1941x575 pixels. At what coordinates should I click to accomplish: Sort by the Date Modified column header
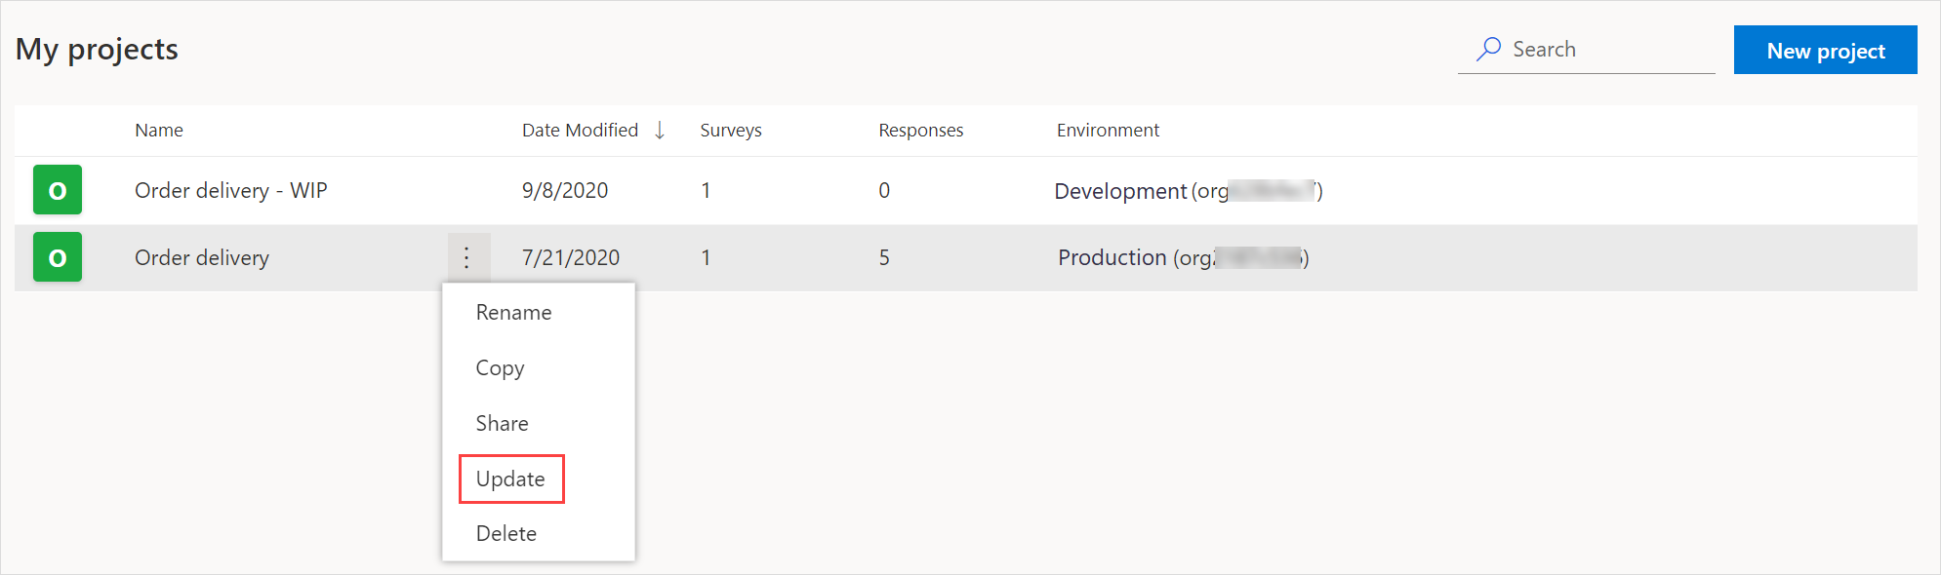pos(580,131)
